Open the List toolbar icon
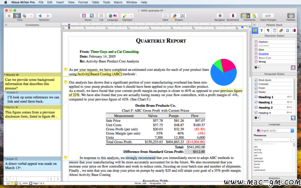This screenshot has width=301, height=188. pyautogui.click(x=101, y=16)
